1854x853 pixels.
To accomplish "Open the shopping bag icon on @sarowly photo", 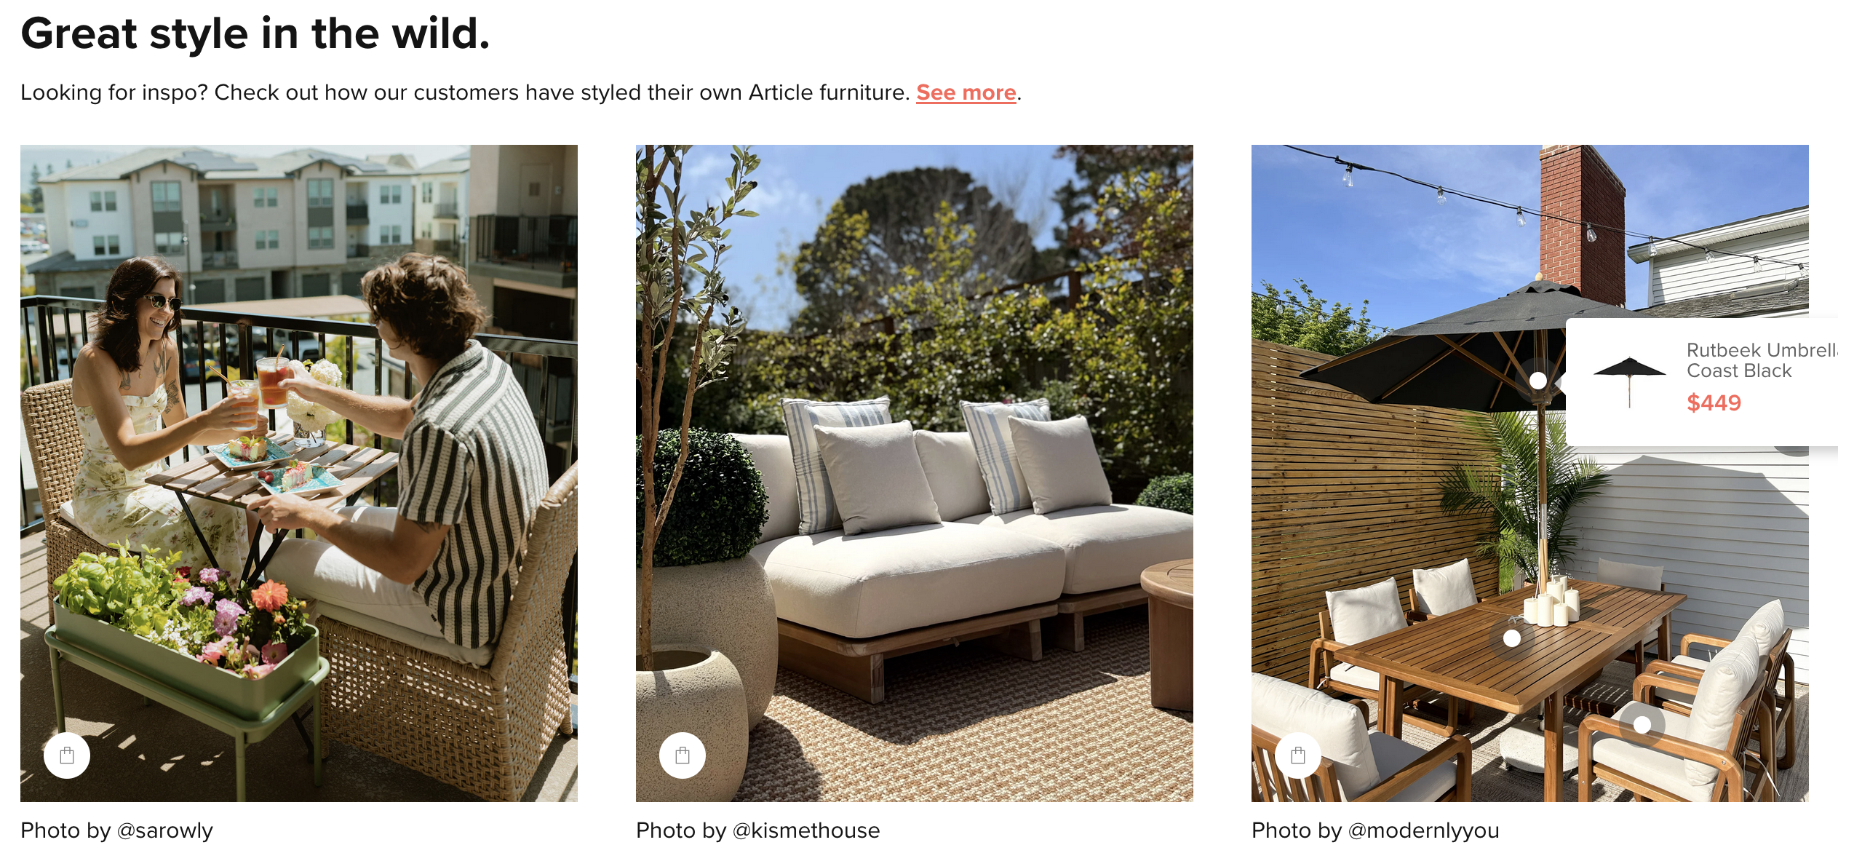I will 67,755.
